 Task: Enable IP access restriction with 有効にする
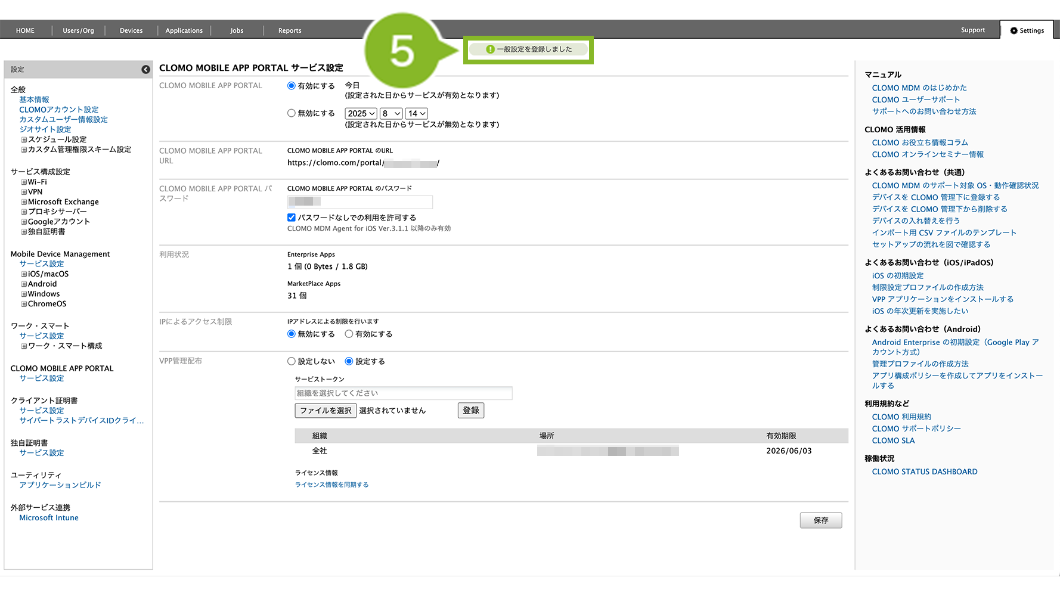tap(349, 334)
